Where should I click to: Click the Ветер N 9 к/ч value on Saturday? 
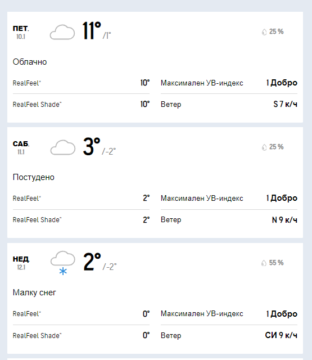(x=284, y=220)
